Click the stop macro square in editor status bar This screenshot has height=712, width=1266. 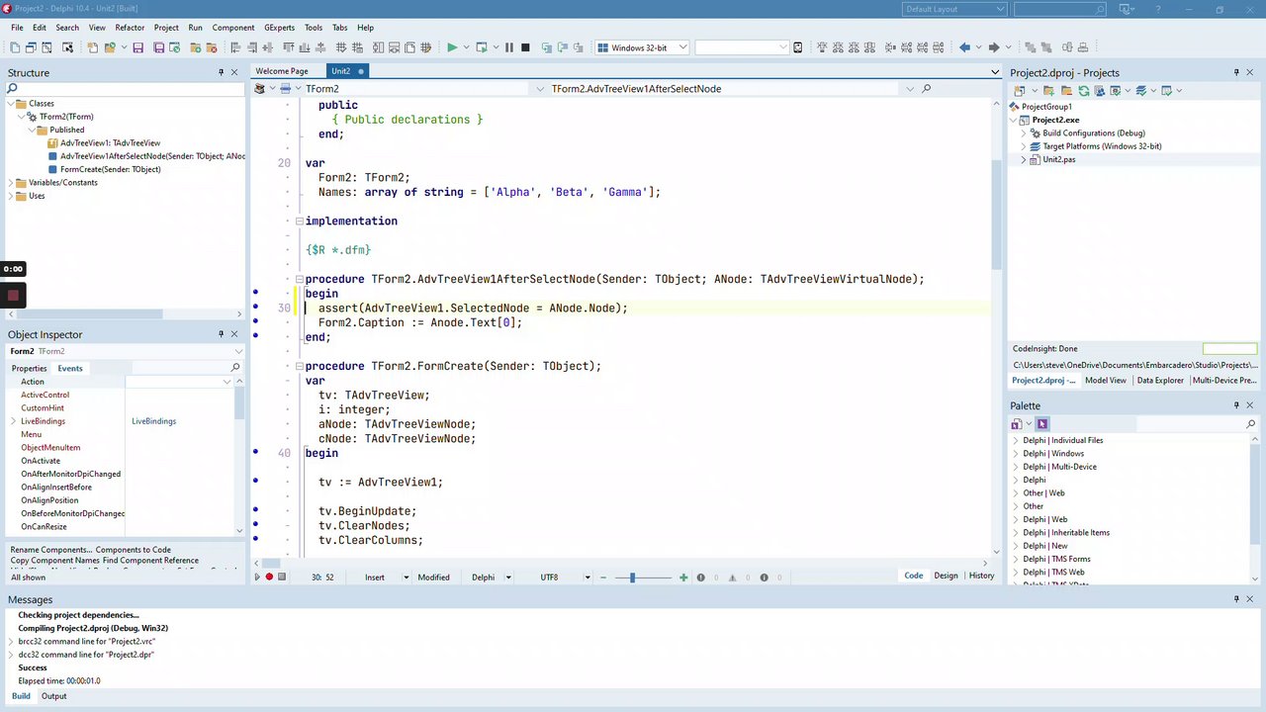(x=282, y=578)
